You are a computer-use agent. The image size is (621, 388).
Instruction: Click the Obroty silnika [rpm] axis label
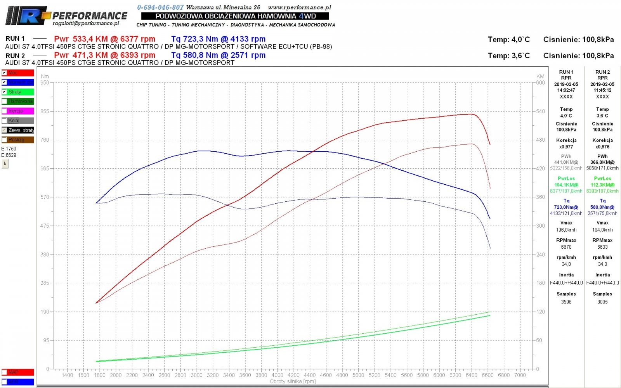(x=293, y=381)
